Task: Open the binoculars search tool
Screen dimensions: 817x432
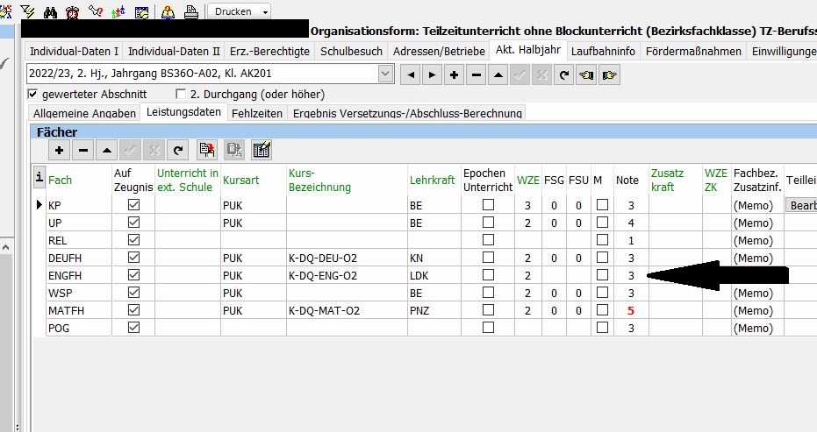Action: (x=50, y=11)
